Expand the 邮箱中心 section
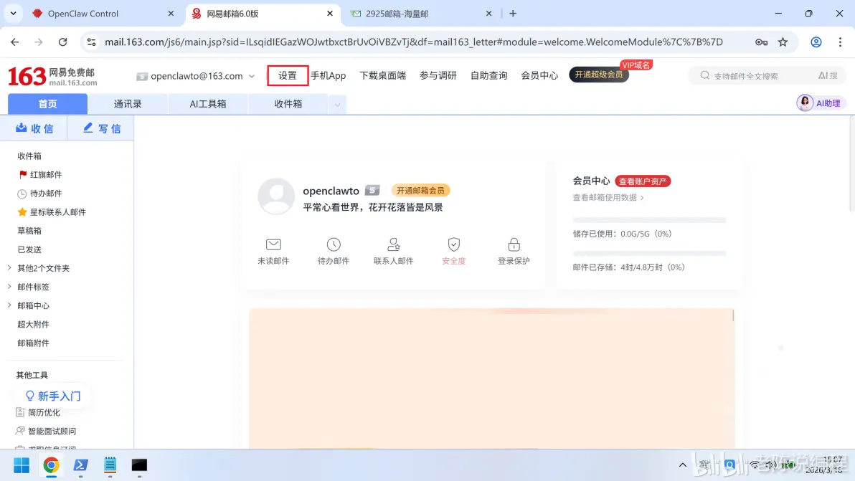Image resolution: width=855 pixels, height=481 pixels. click(x=33, y=305)
